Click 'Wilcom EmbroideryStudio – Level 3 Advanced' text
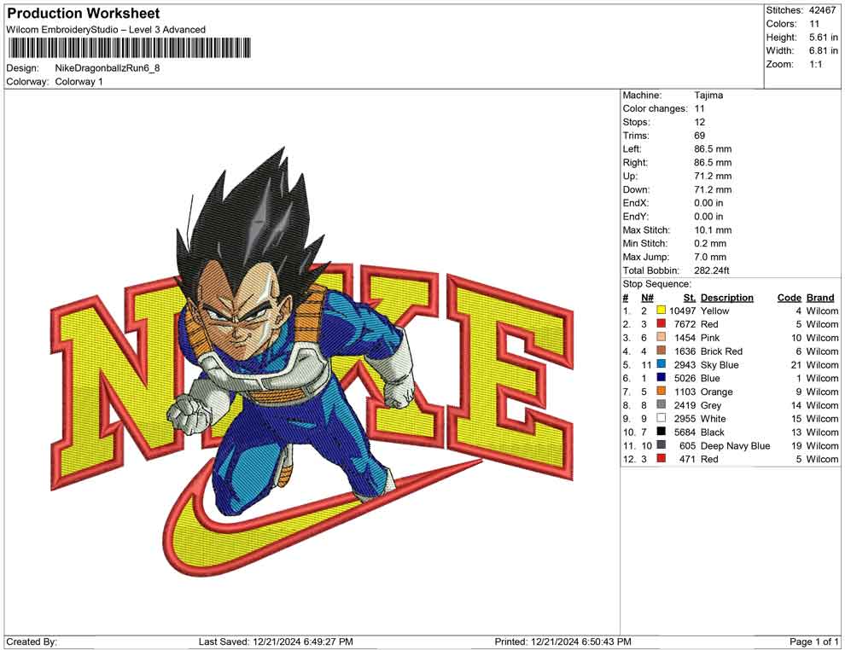The image size is (845, 650). click(x=106, y=30)
